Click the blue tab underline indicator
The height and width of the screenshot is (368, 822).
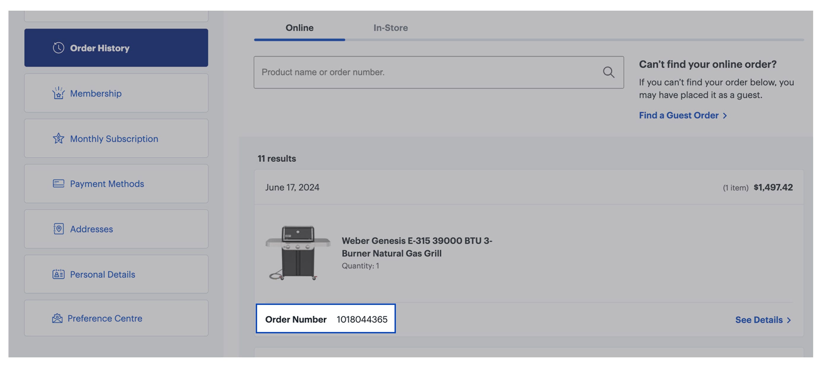pos(299,39)
